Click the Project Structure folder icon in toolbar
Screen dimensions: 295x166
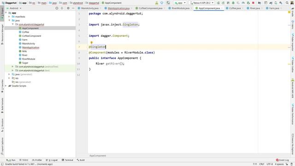click(260, 3)
